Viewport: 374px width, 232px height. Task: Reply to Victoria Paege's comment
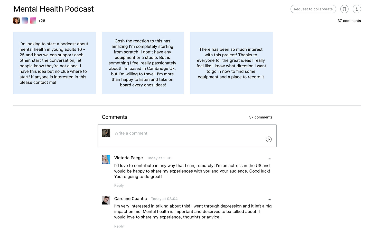click(119, 185)
